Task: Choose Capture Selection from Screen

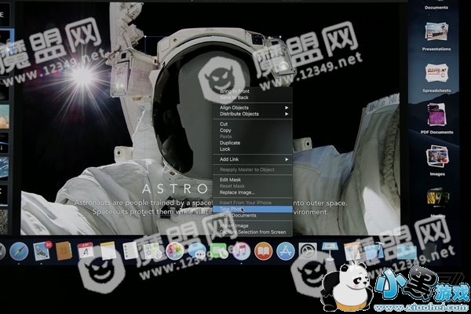Action: (x=253, y=232)
